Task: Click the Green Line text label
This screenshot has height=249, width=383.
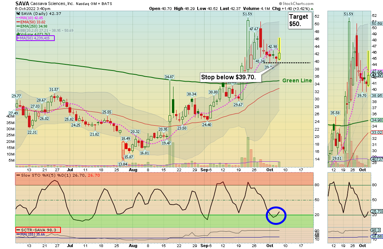Action: pyautogui.click(x=298, y=80)
